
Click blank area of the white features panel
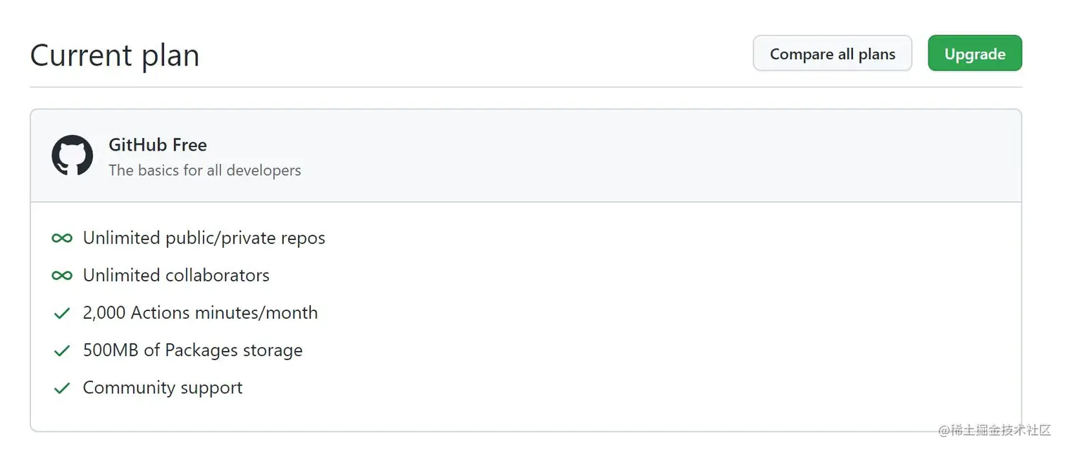634,317
